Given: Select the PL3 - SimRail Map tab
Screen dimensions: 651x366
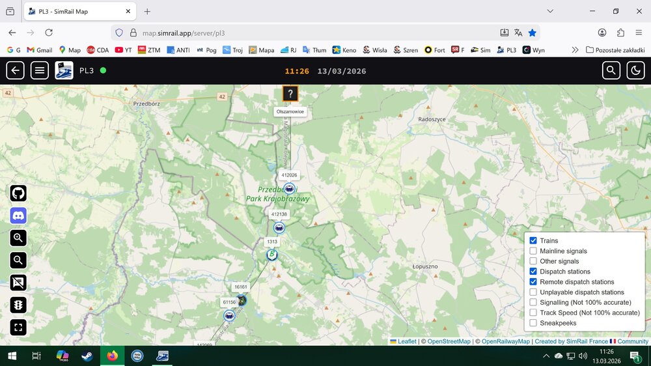Looking at the screenshot, I should click(78, 11).
